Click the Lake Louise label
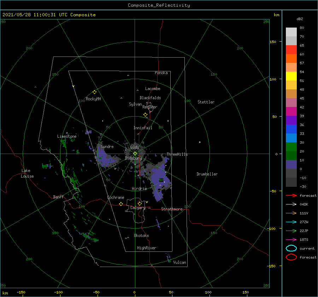 27,173
